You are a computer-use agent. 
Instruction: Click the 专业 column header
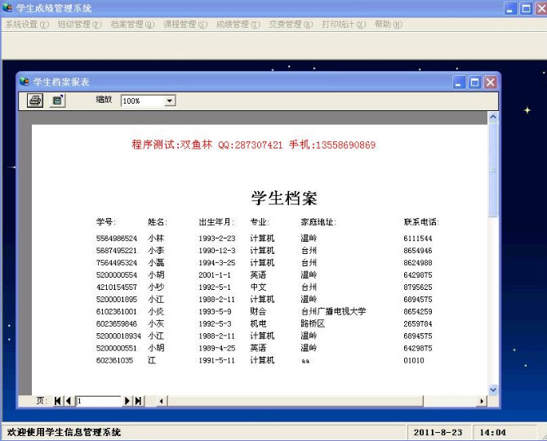coord(260,222)
